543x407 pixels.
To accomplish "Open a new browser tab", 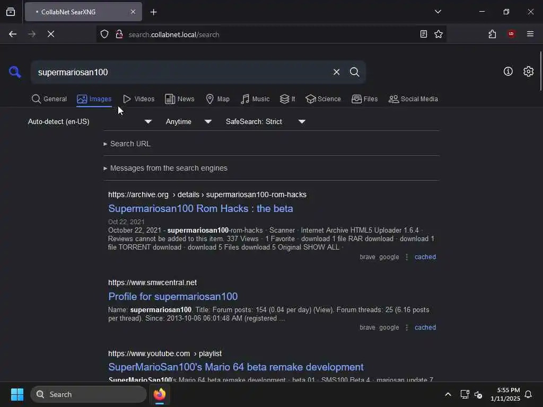I will coord(153,12).
